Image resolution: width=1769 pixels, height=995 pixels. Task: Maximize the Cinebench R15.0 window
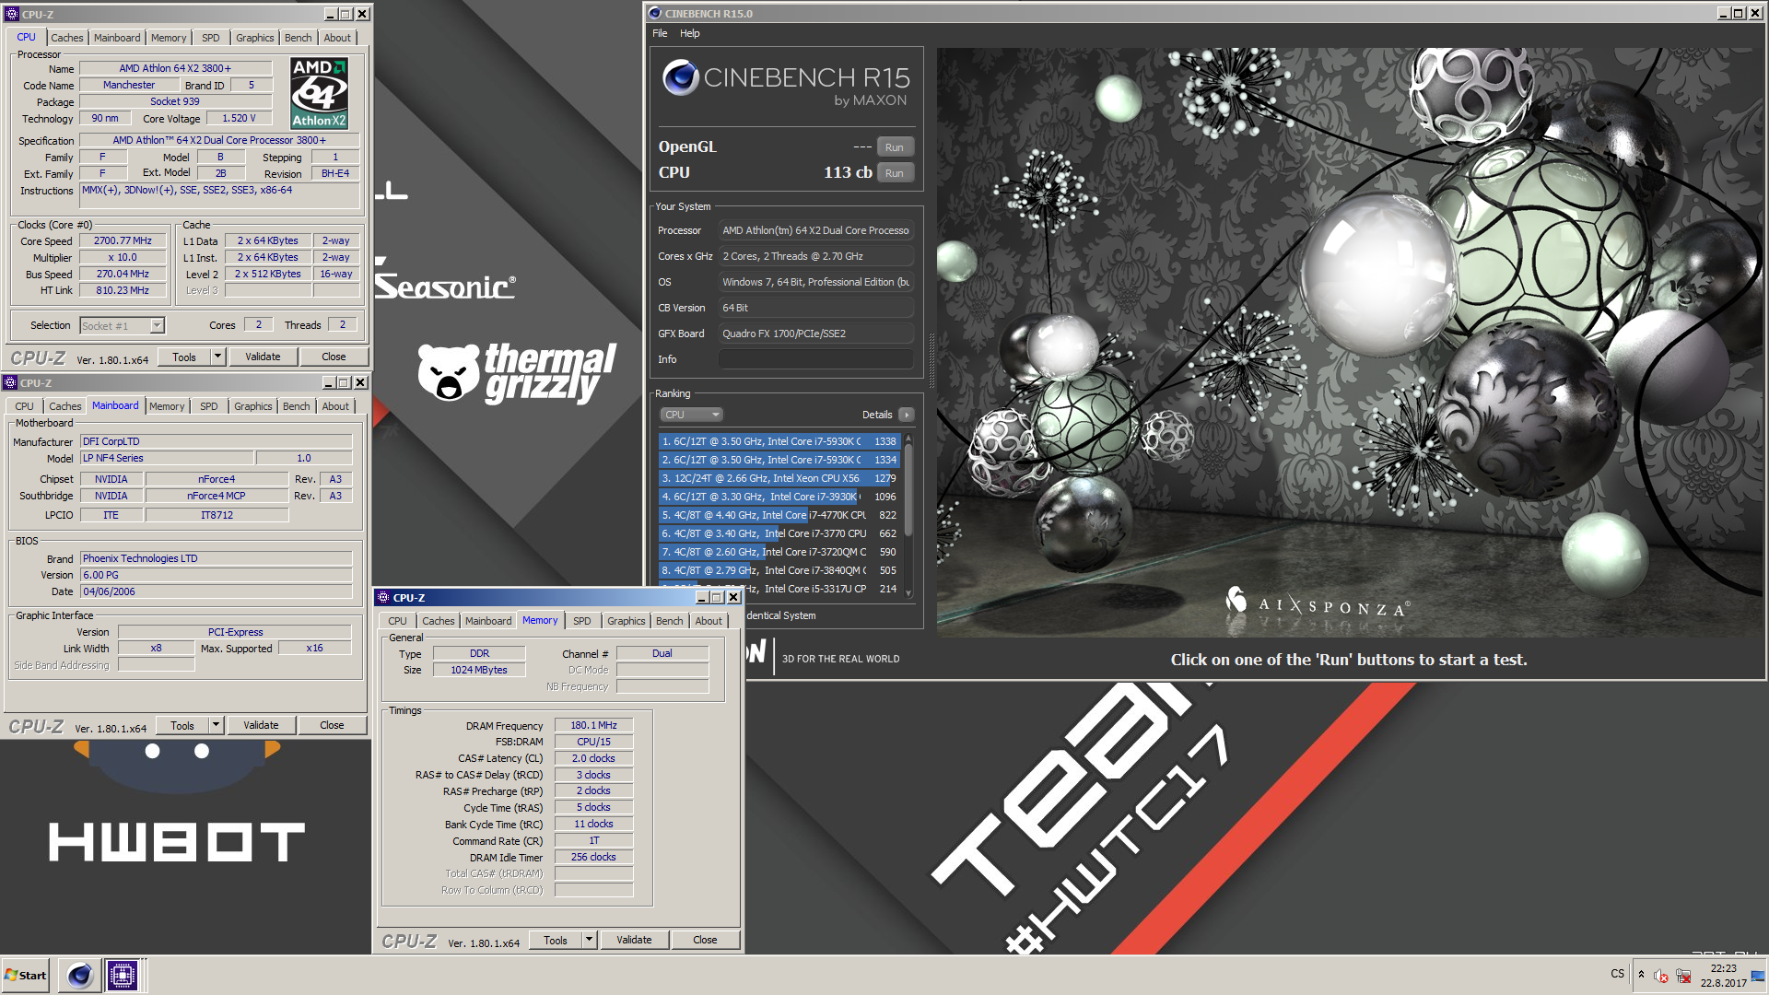1738,13
